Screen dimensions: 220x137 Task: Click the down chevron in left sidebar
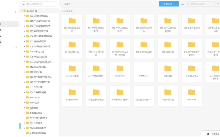coord(16,48)
